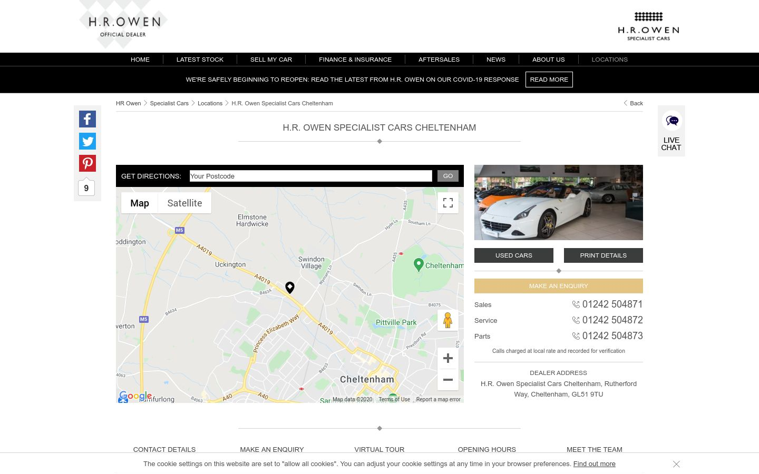Open map Terms of Use link
This screenshot has height=474, width=759.
(394, 399)
